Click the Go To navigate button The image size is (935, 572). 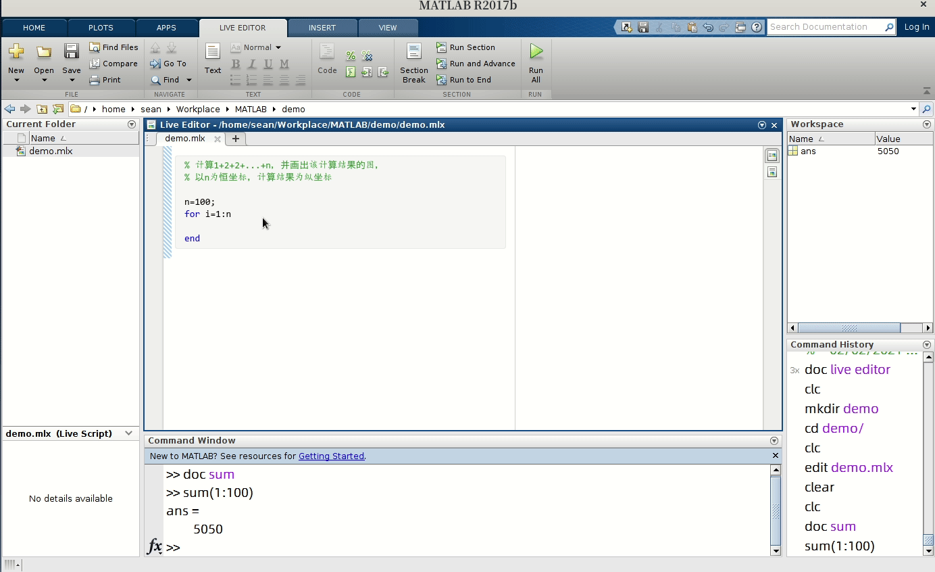pos(168,64)
